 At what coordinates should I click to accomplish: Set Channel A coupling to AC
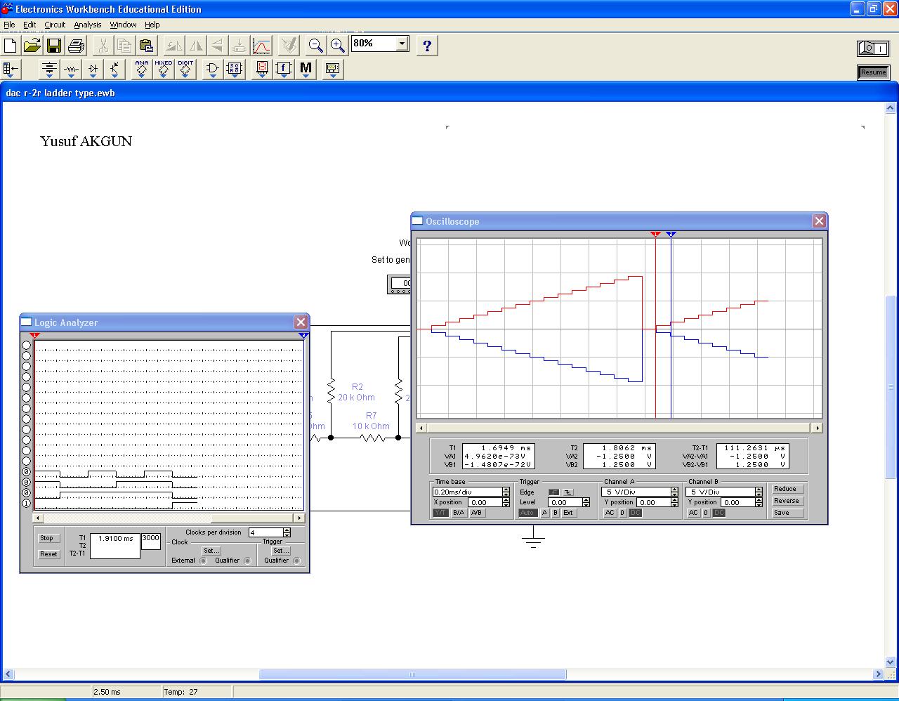[x=610, y=513]
